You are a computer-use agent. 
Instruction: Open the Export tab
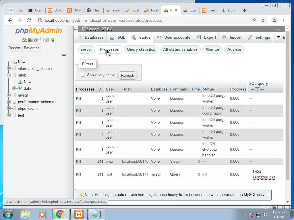[206, 38]
